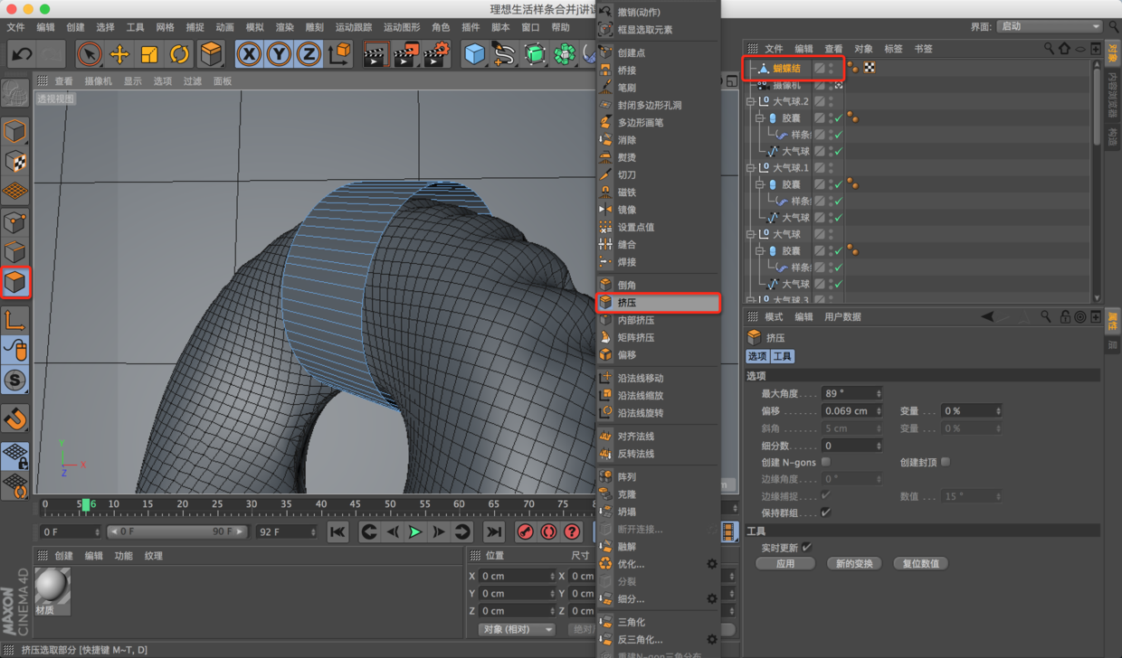
Task: Click the texture mode checkered cube
Action: click(x=14, y=162)
